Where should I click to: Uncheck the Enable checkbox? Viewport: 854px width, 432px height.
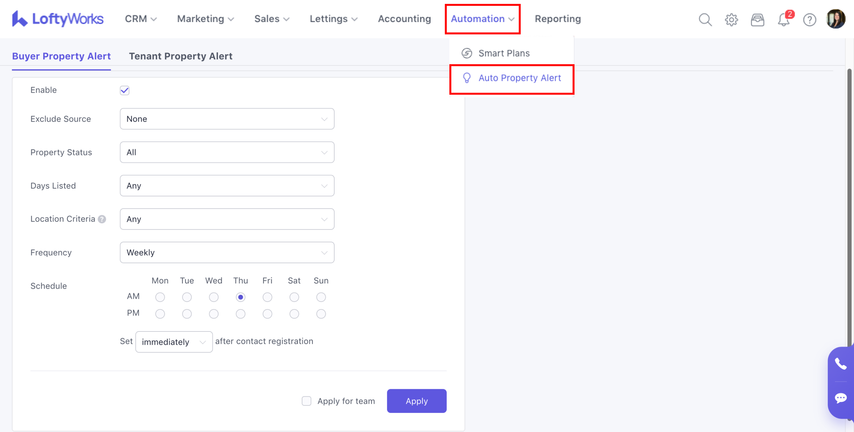point(125,90)
